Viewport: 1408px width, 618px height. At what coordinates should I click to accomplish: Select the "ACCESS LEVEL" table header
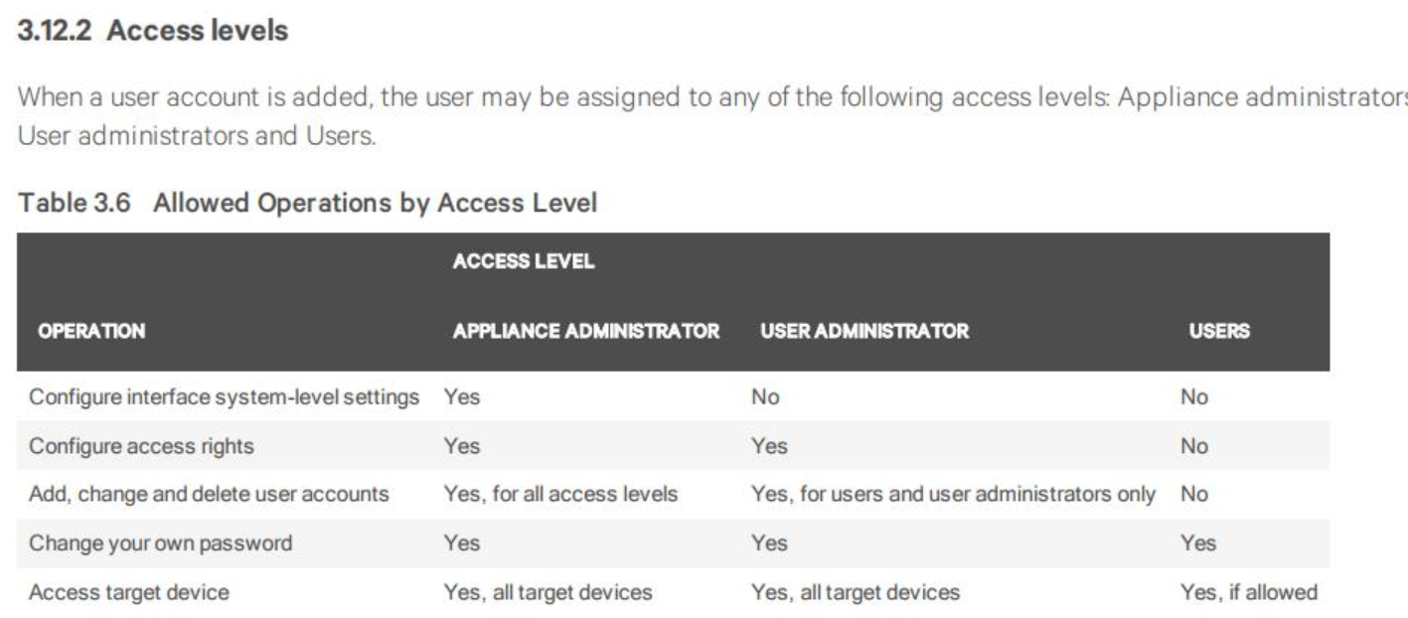[523, 263]
